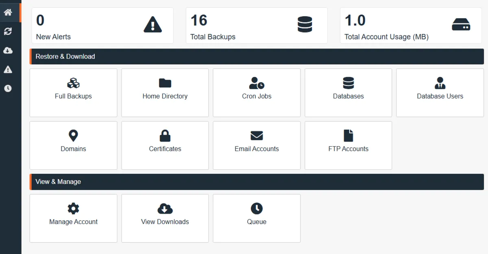Open the Full Backups label
The width and height of the screenshot is (488, 254).
[x=73, y=96]
